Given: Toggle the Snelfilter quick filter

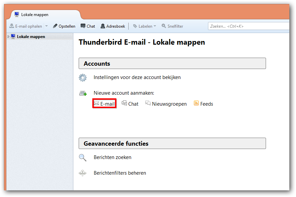Looking at the screenshot, I should 172,26.
